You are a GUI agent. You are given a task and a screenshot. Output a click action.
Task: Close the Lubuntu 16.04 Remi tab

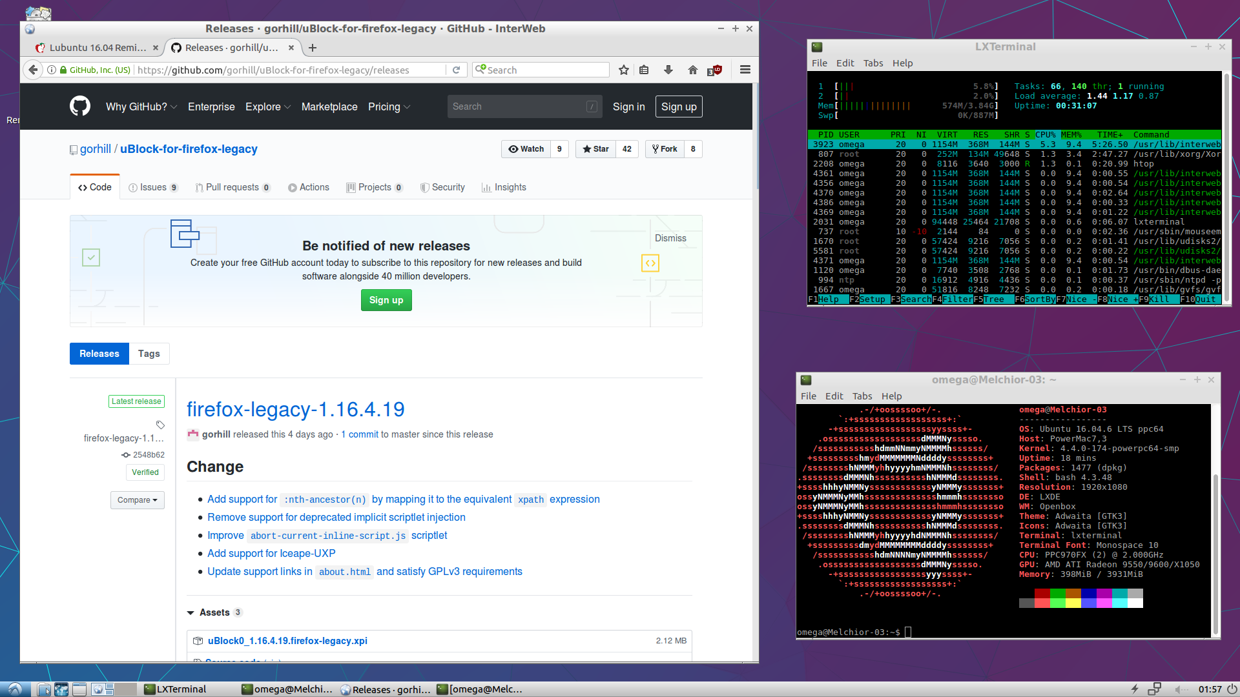pos(155,48)
